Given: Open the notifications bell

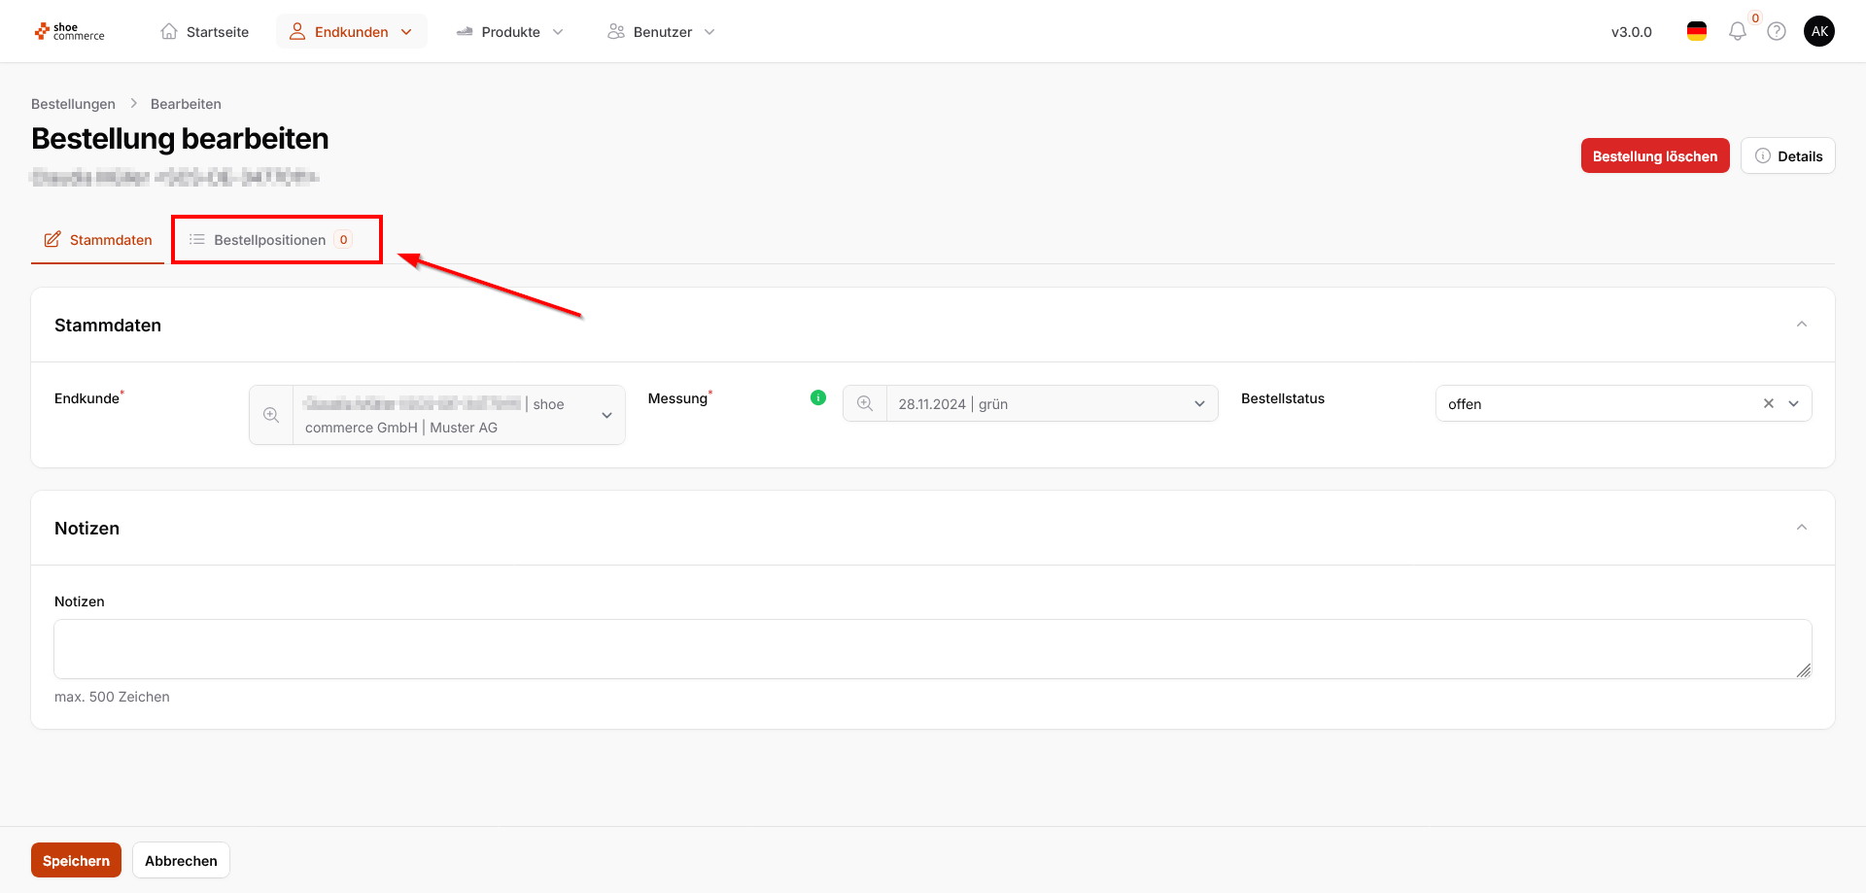Looking at the screenshot, I should pyautogui.click(x=1737, y=32).
